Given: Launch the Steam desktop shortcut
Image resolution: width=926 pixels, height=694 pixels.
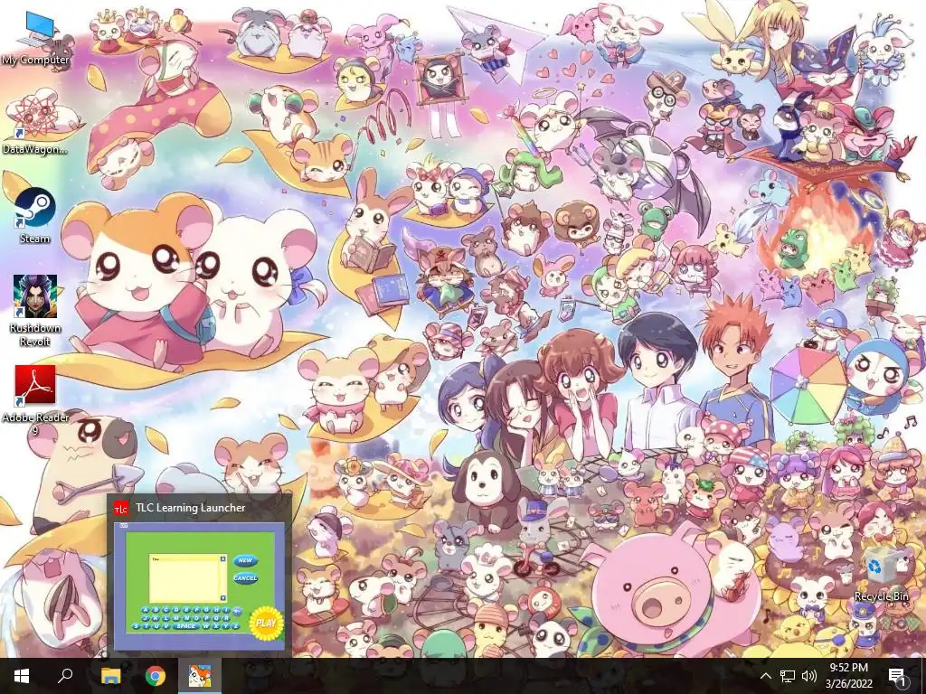Looking at the screenshot, I should [35, 216].
